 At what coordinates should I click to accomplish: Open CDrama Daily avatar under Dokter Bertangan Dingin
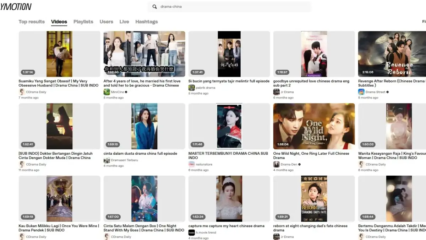click(22, 164)
